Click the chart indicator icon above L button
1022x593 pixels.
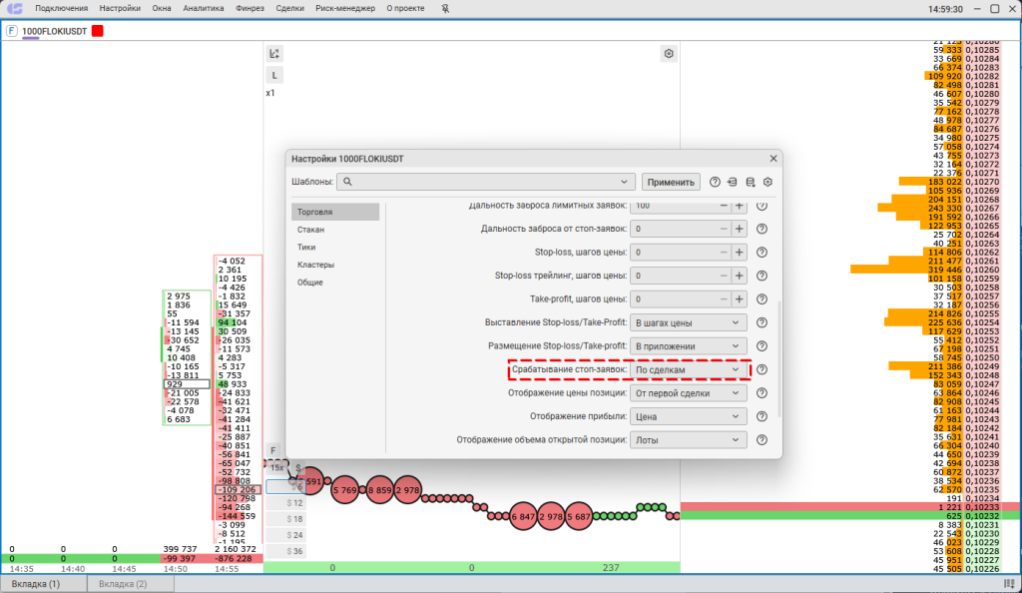[x=274, y=54]
